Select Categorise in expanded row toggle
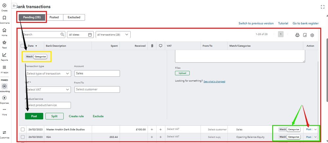Viewport: 328px width, 143px height. pos(40,57)
